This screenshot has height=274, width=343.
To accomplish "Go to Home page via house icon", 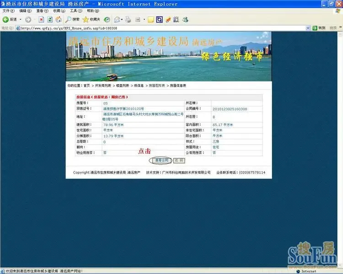I will pos(59,20).
